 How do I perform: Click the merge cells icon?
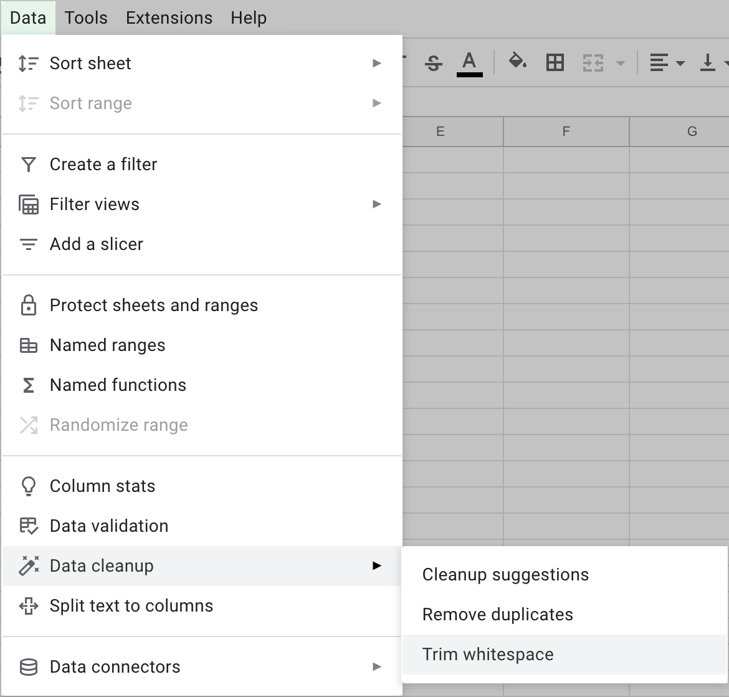[592, 62]
